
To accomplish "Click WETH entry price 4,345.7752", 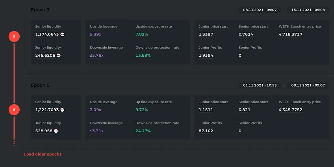I will coord(291,110).
